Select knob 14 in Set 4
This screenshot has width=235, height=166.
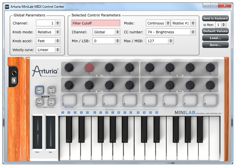(170, 85)
